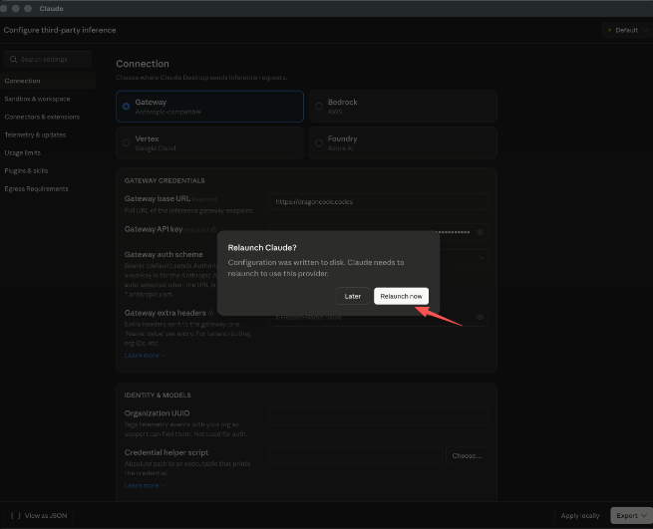Click the 'Relaunch Claude?' dialog title
The width and height of the screenshot is (653, 529).
(x=262, y=248)
